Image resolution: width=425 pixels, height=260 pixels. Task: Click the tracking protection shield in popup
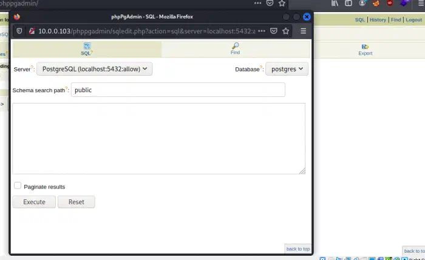point(19,31)
